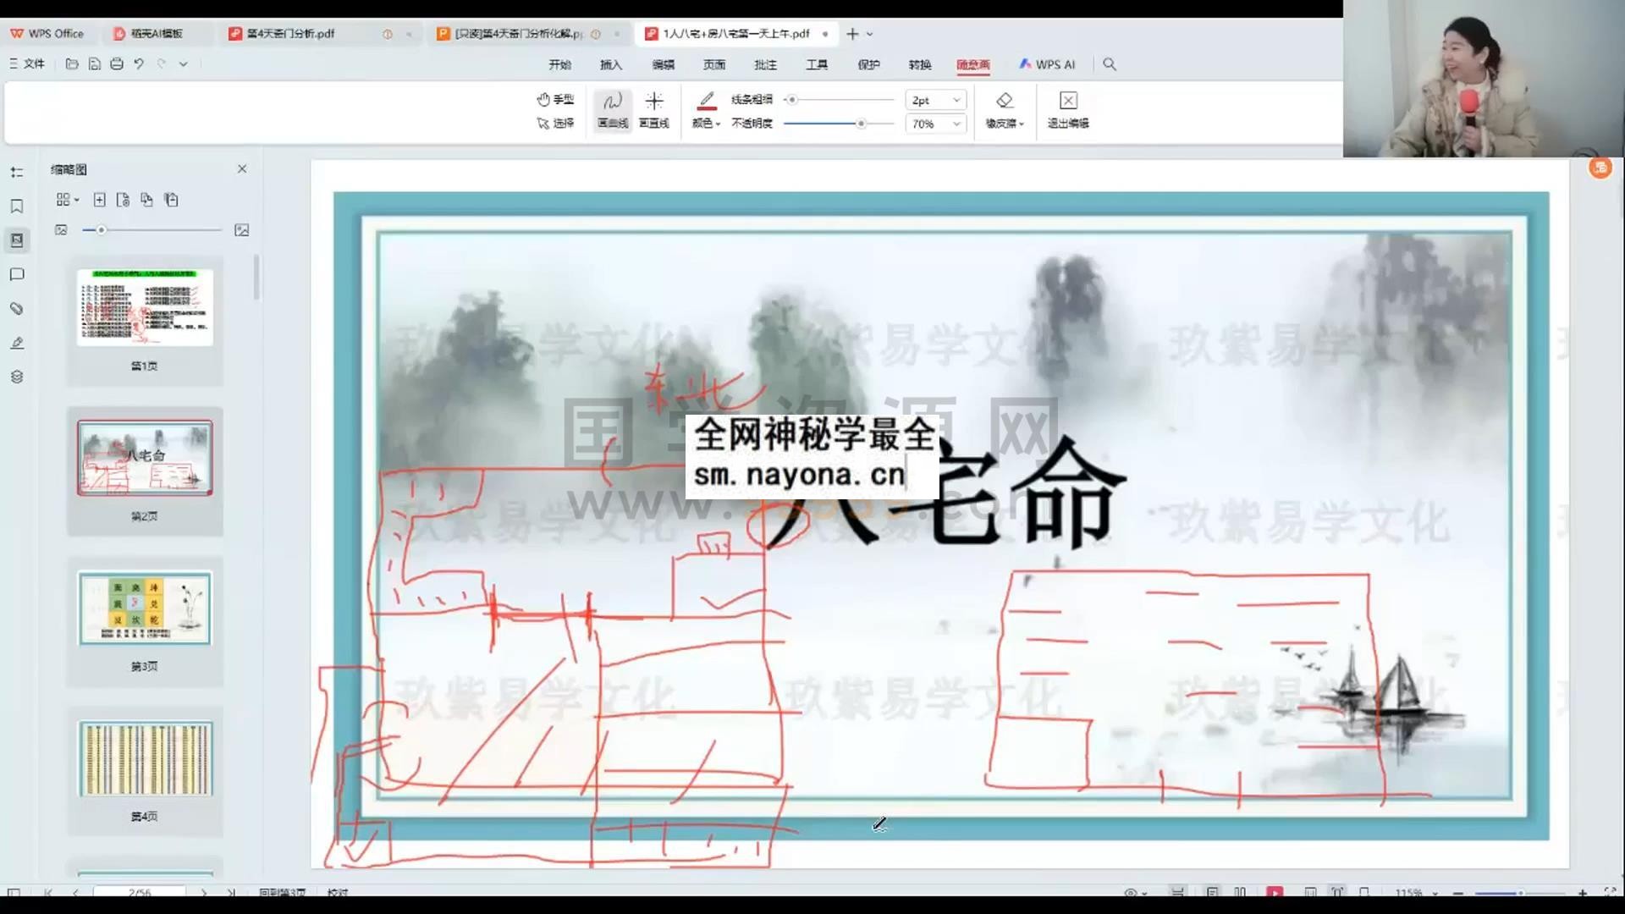The height and width of the screenshot is (914, 1625).
Task: Open the layers icon in left sidebar
Action: coord(17,377)
